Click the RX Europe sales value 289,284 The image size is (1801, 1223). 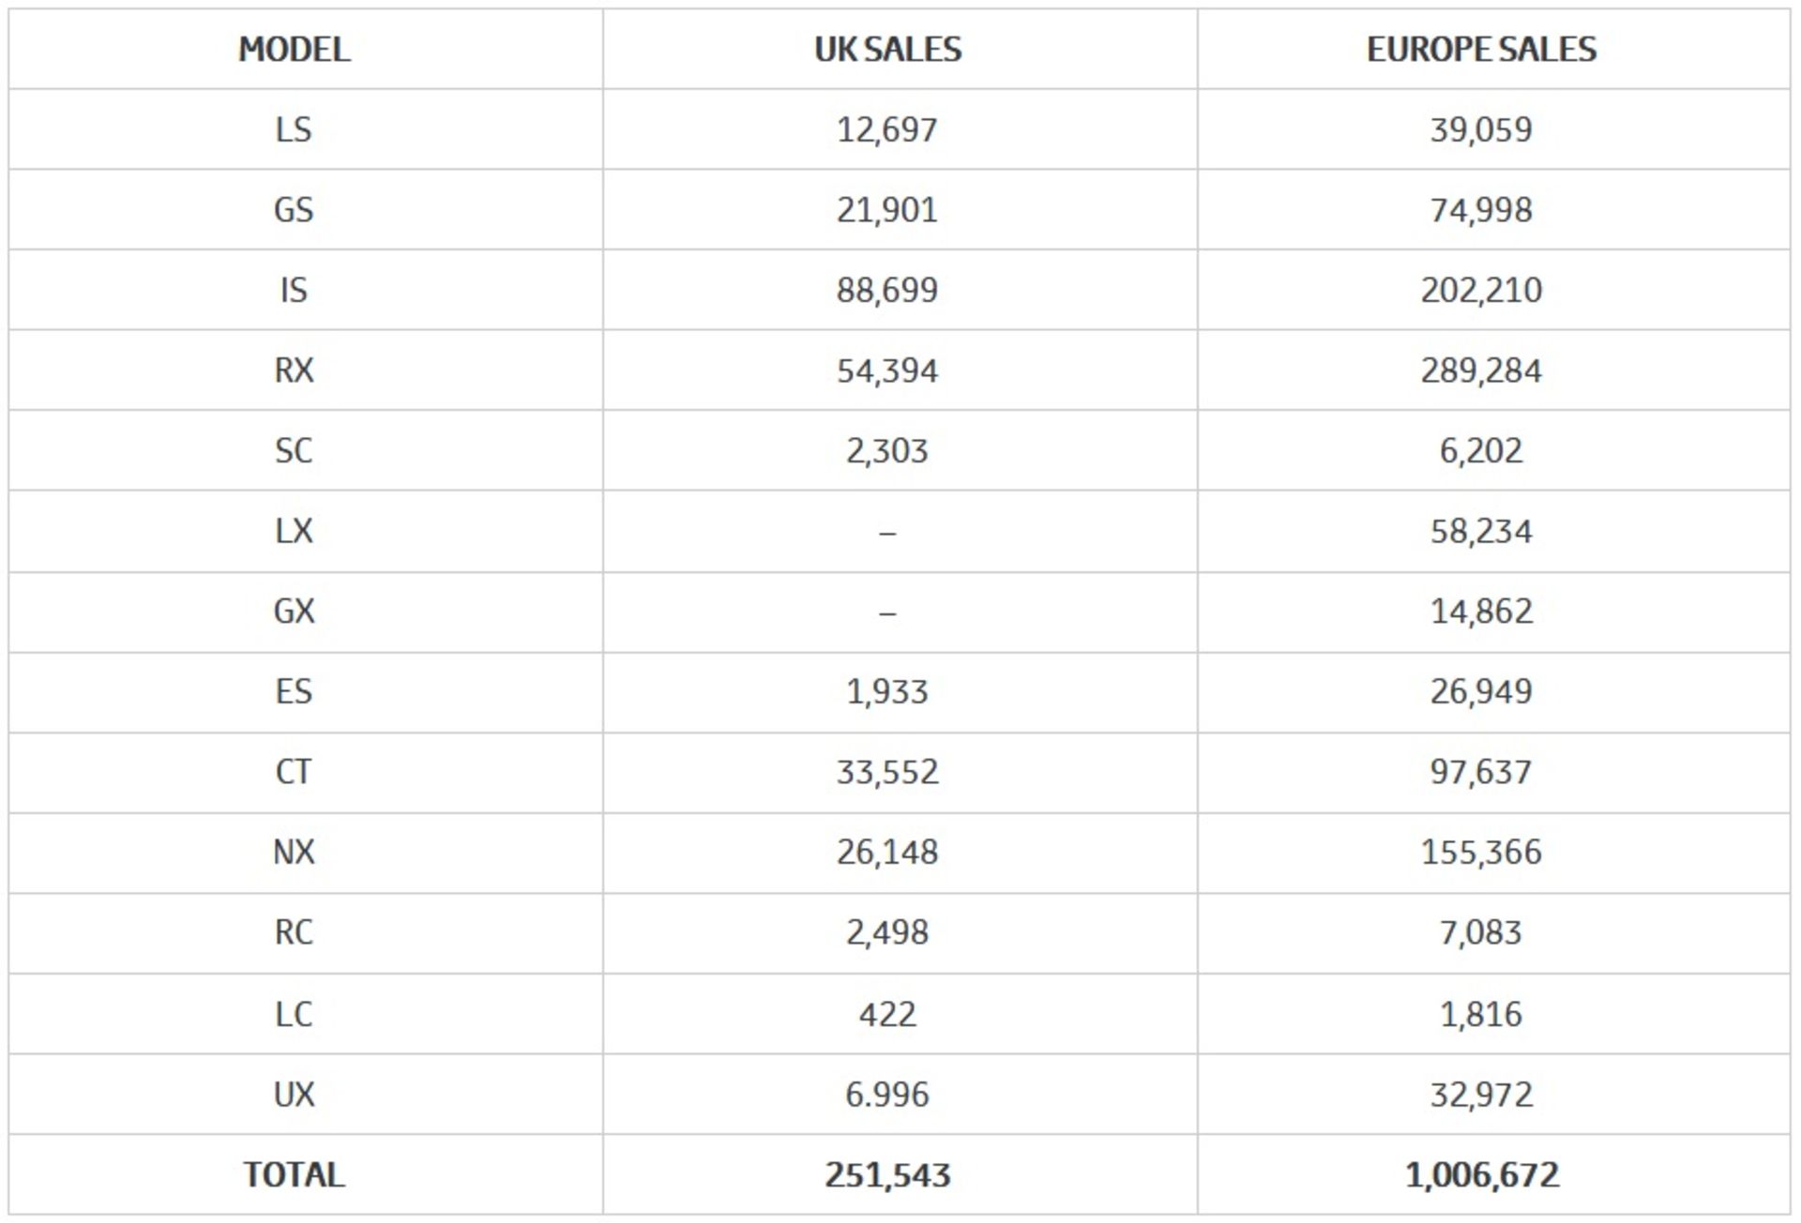click(x=1481, y=370)
